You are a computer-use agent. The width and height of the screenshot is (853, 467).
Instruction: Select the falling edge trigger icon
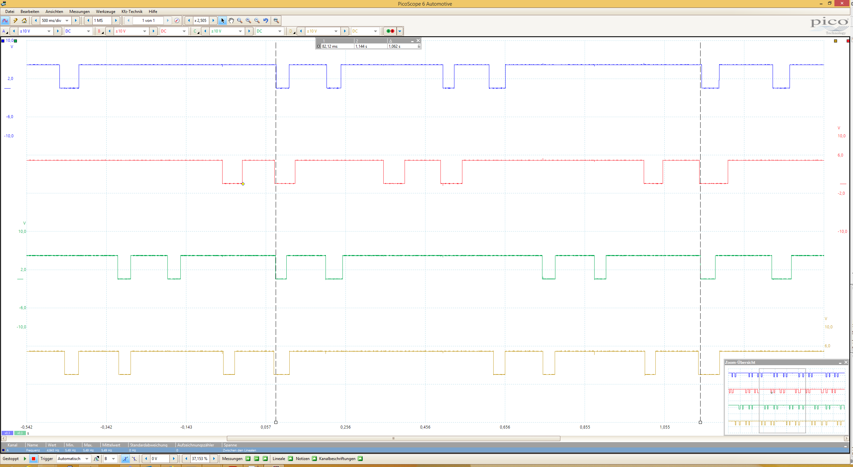pyautogui.click(x=134, y=459)
